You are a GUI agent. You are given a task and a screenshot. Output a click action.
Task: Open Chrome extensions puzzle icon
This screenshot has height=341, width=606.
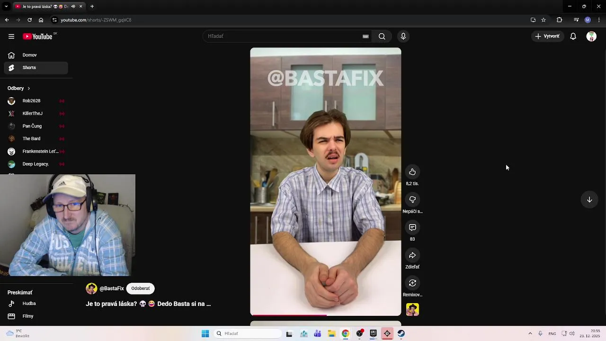click(559, 20)
